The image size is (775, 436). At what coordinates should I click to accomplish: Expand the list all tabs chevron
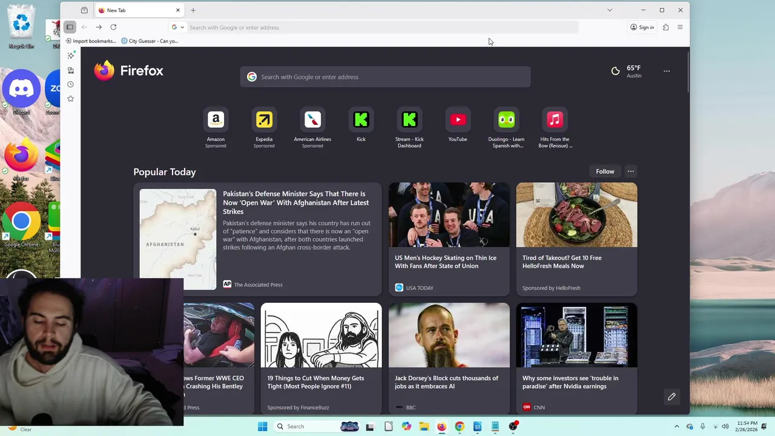610,10
